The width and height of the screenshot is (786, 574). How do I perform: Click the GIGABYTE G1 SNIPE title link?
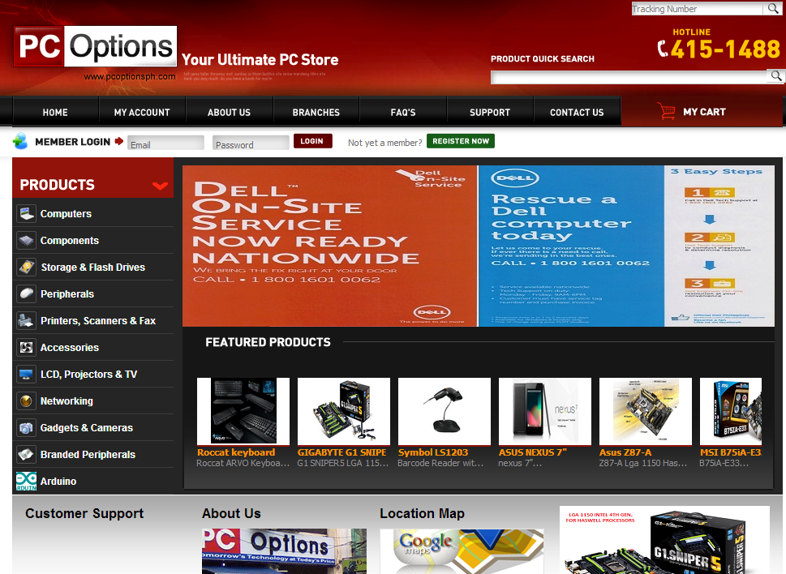(x=341, y=452)
